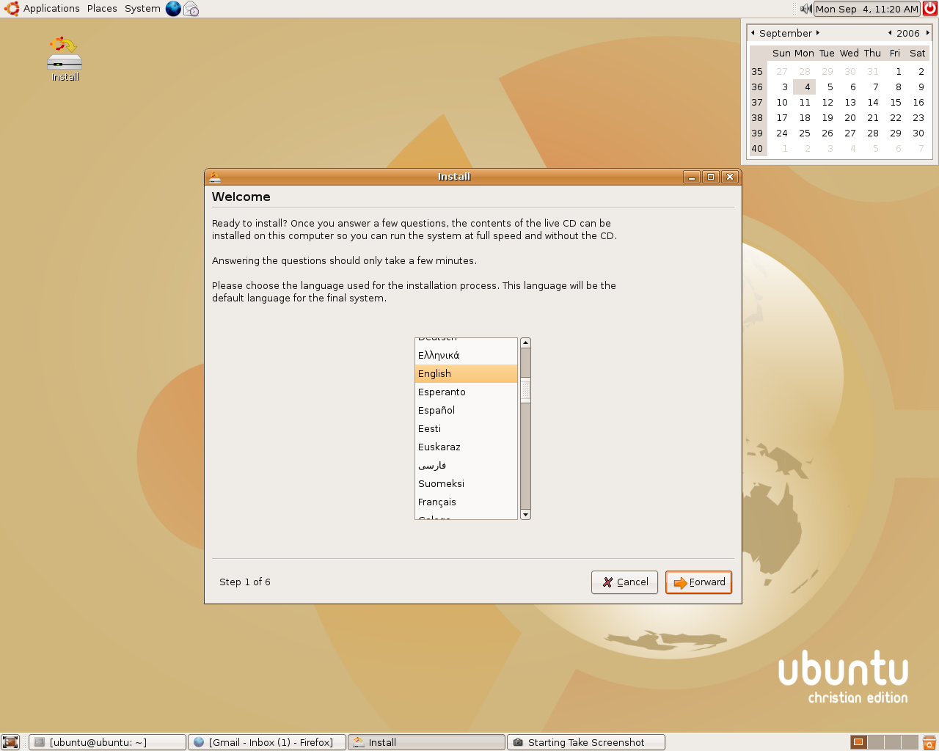This screenshot has height=751, width=939.
Task: Select English in the language list
Action: tap(466, 374)
